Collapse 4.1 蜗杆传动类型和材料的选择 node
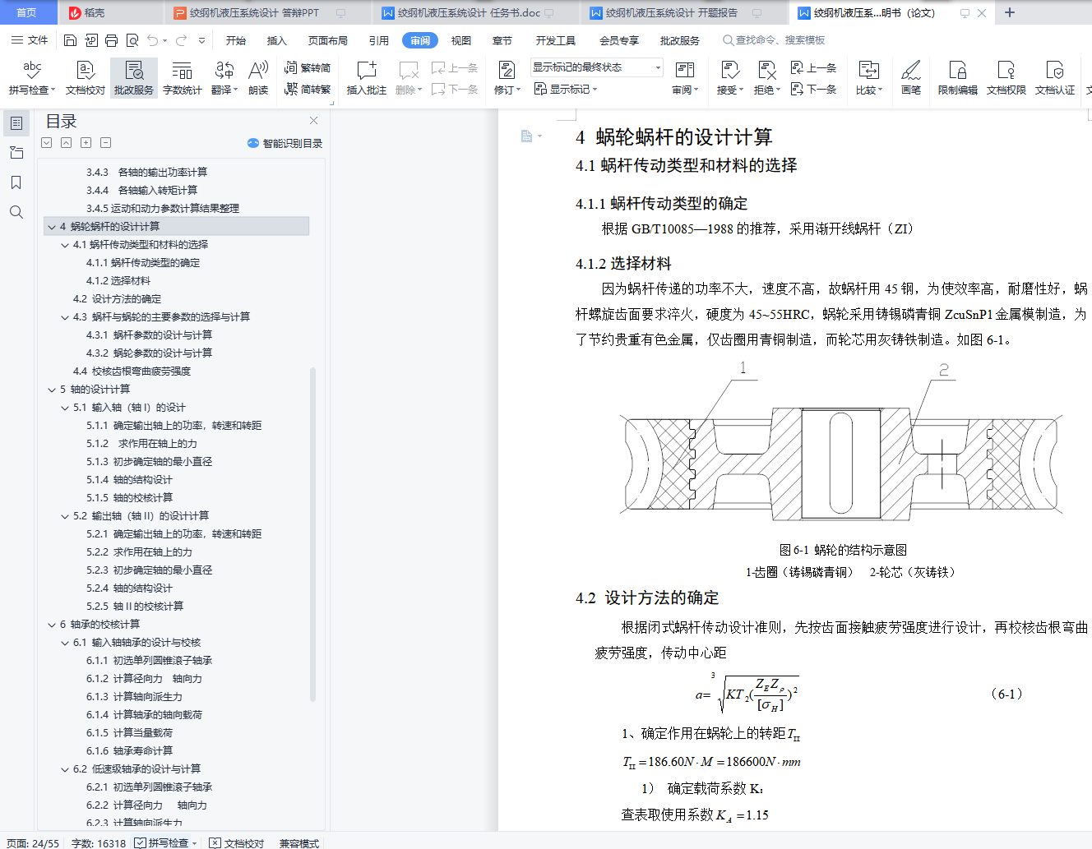This screenshot has width=1092, height=849. (65, 245)
